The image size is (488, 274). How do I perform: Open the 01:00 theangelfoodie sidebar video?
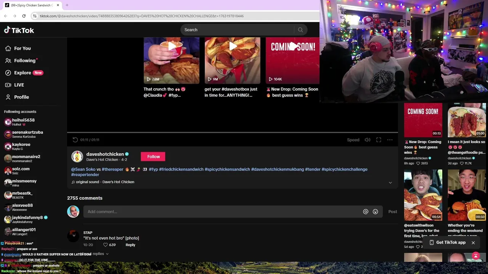[x=467, y=120]
